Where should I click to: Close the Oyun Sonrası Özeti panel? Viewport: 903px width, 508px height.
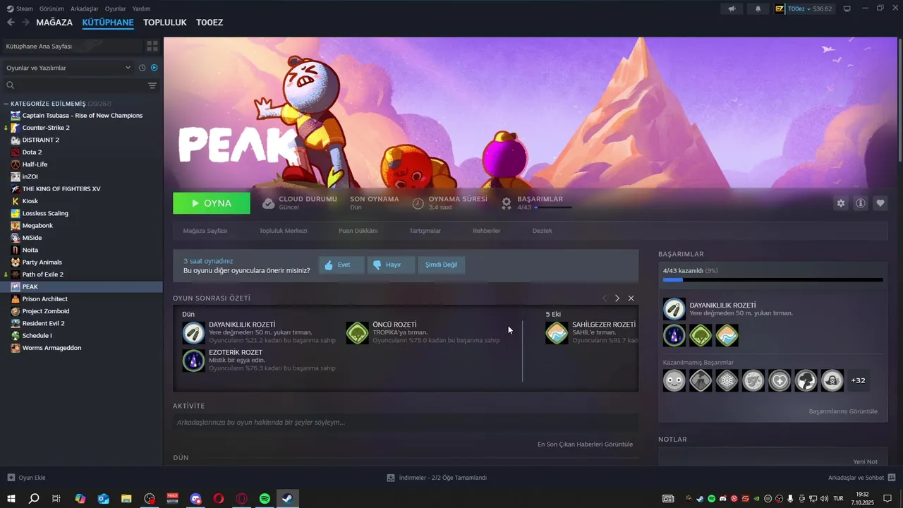(x=631, y=298)
